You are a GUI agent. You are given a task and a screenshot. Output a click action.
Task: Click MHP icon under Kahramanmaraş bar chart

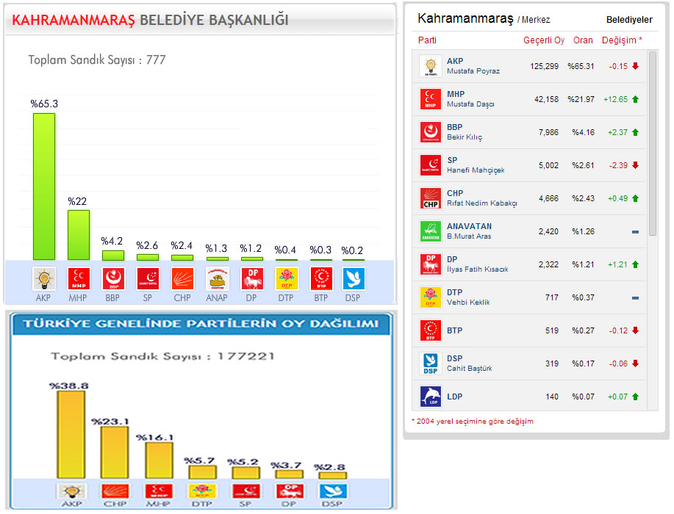79,279
